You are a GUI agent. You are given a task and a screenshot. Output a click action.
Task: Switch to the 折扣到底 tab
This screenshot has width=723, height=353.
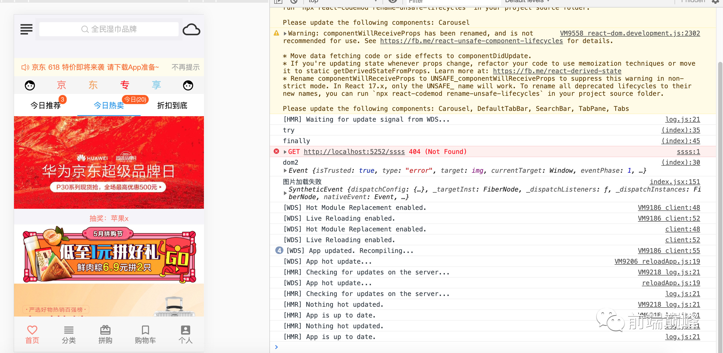tap(172, 105)
